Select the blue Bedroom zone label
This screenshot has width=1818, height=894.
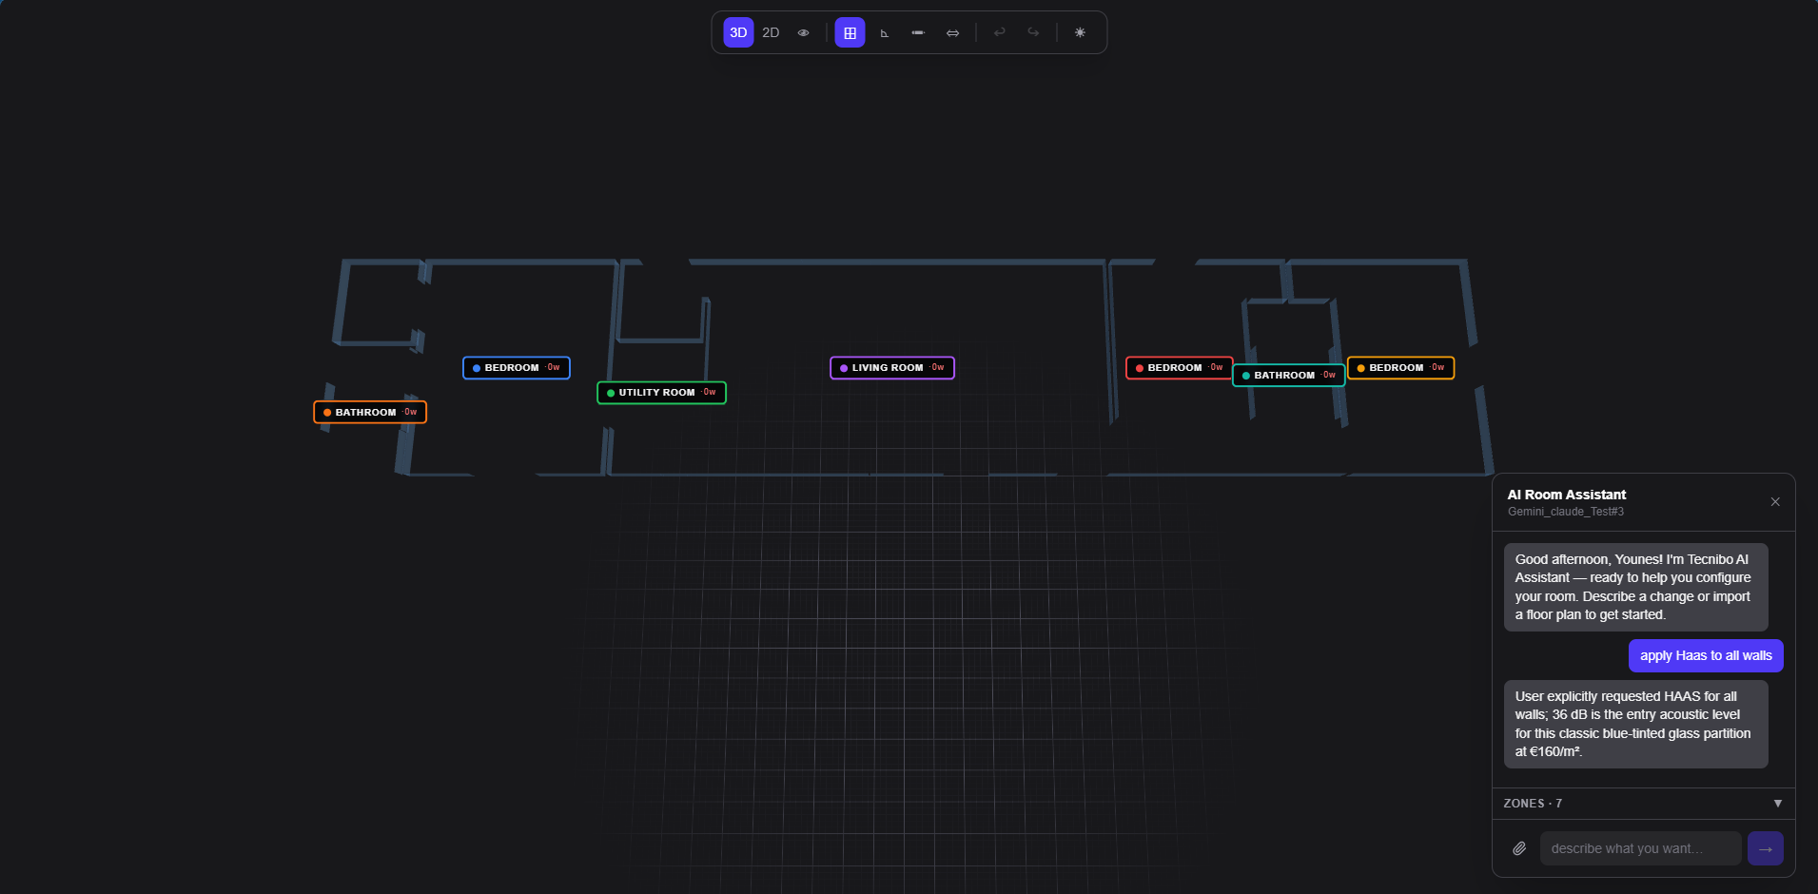pos(517,368)
